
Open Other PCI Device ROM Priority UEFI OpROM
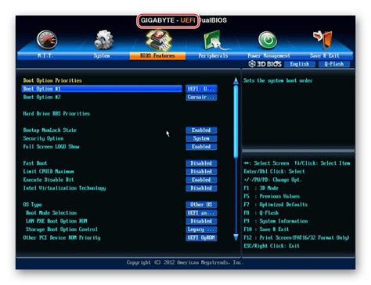click(201, 237)
